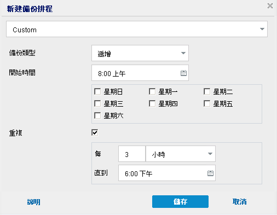277x215 pixels.
Task: Check the 星期三 checkbox
Action: [97, 103]
